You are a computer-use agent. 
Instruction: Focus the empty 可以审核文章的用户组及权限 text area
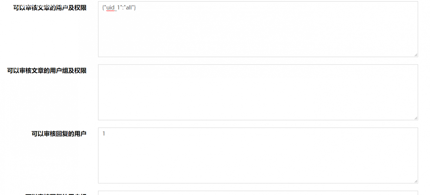[x=258, y=92]
